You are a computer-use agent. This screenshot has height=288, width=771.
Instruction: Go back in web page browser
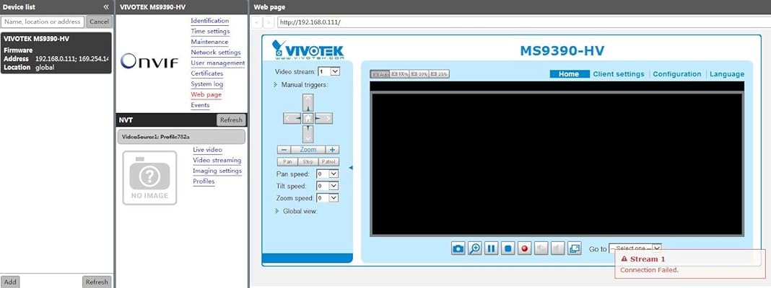point(258,22)
